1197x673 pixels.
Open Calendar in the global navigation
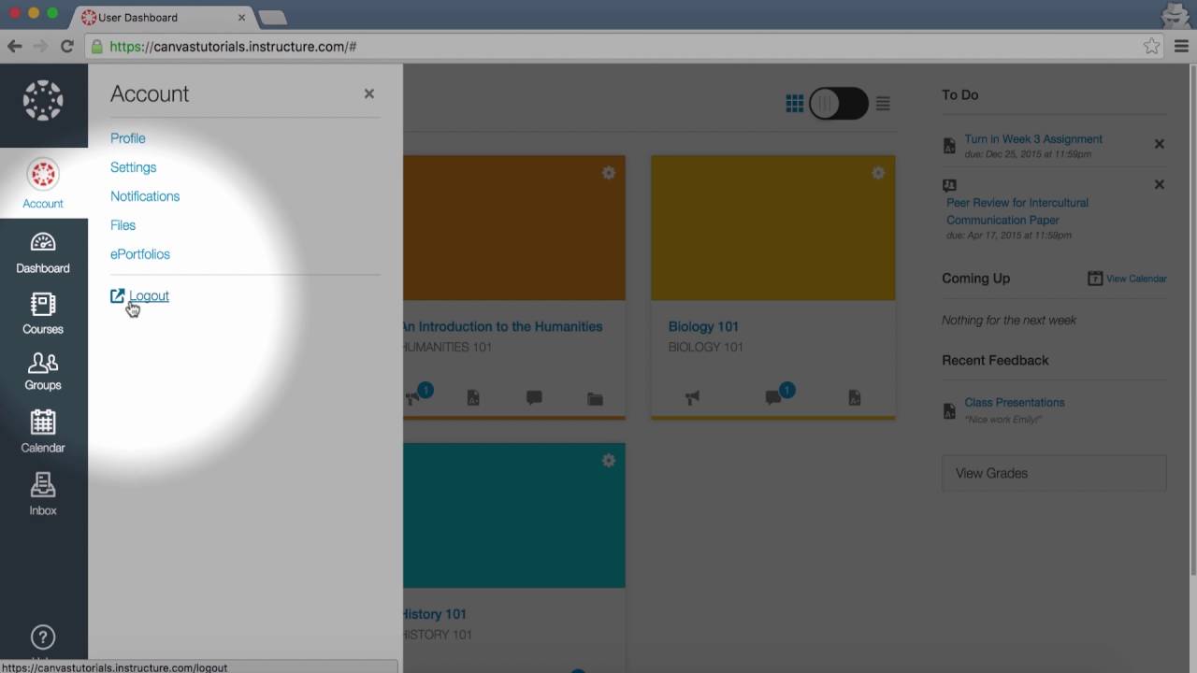43,432
